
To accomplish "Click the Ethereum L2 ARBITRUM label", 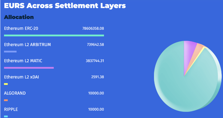I will [27, 45].
